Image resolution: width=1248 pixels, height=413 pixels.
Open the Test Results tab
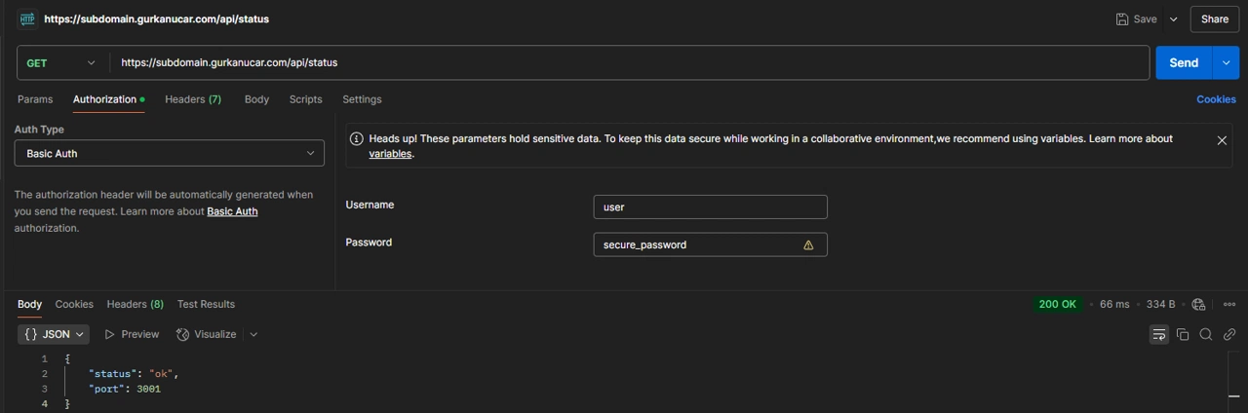pos(206,304)
